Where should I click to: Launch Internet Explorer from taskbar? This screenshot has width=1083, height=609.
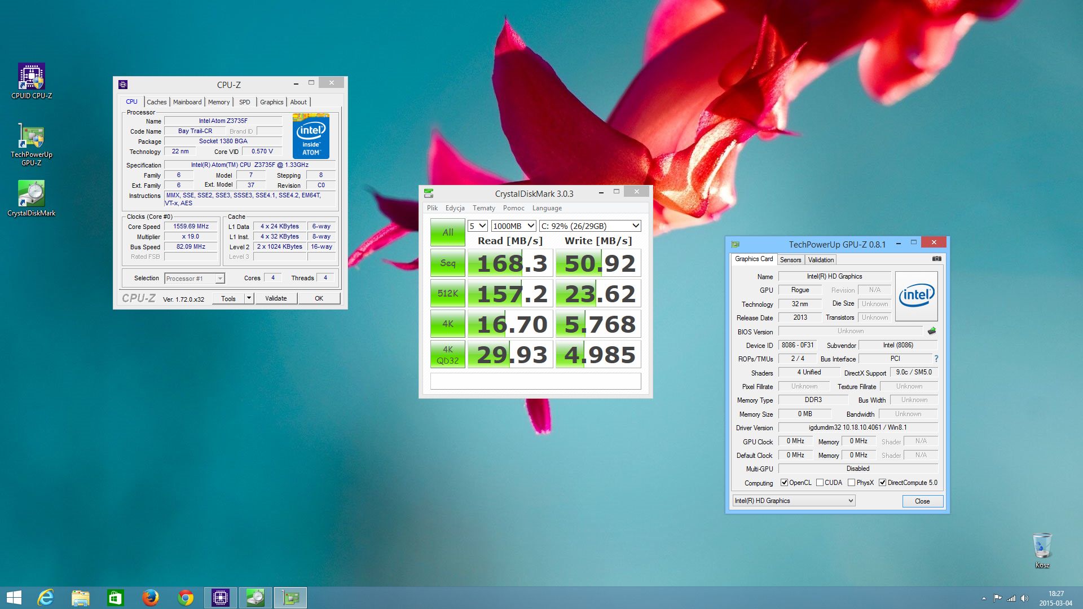[x=46, y=597]
